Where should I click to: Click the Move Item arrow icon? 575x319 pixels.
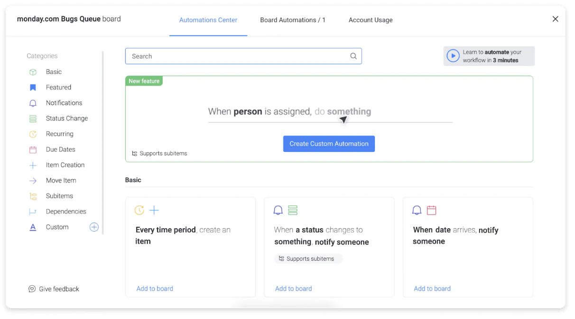pos(33,181)
